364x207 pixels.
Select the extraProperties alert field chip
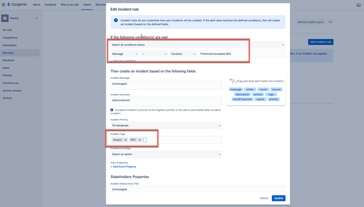coord(242,99)
